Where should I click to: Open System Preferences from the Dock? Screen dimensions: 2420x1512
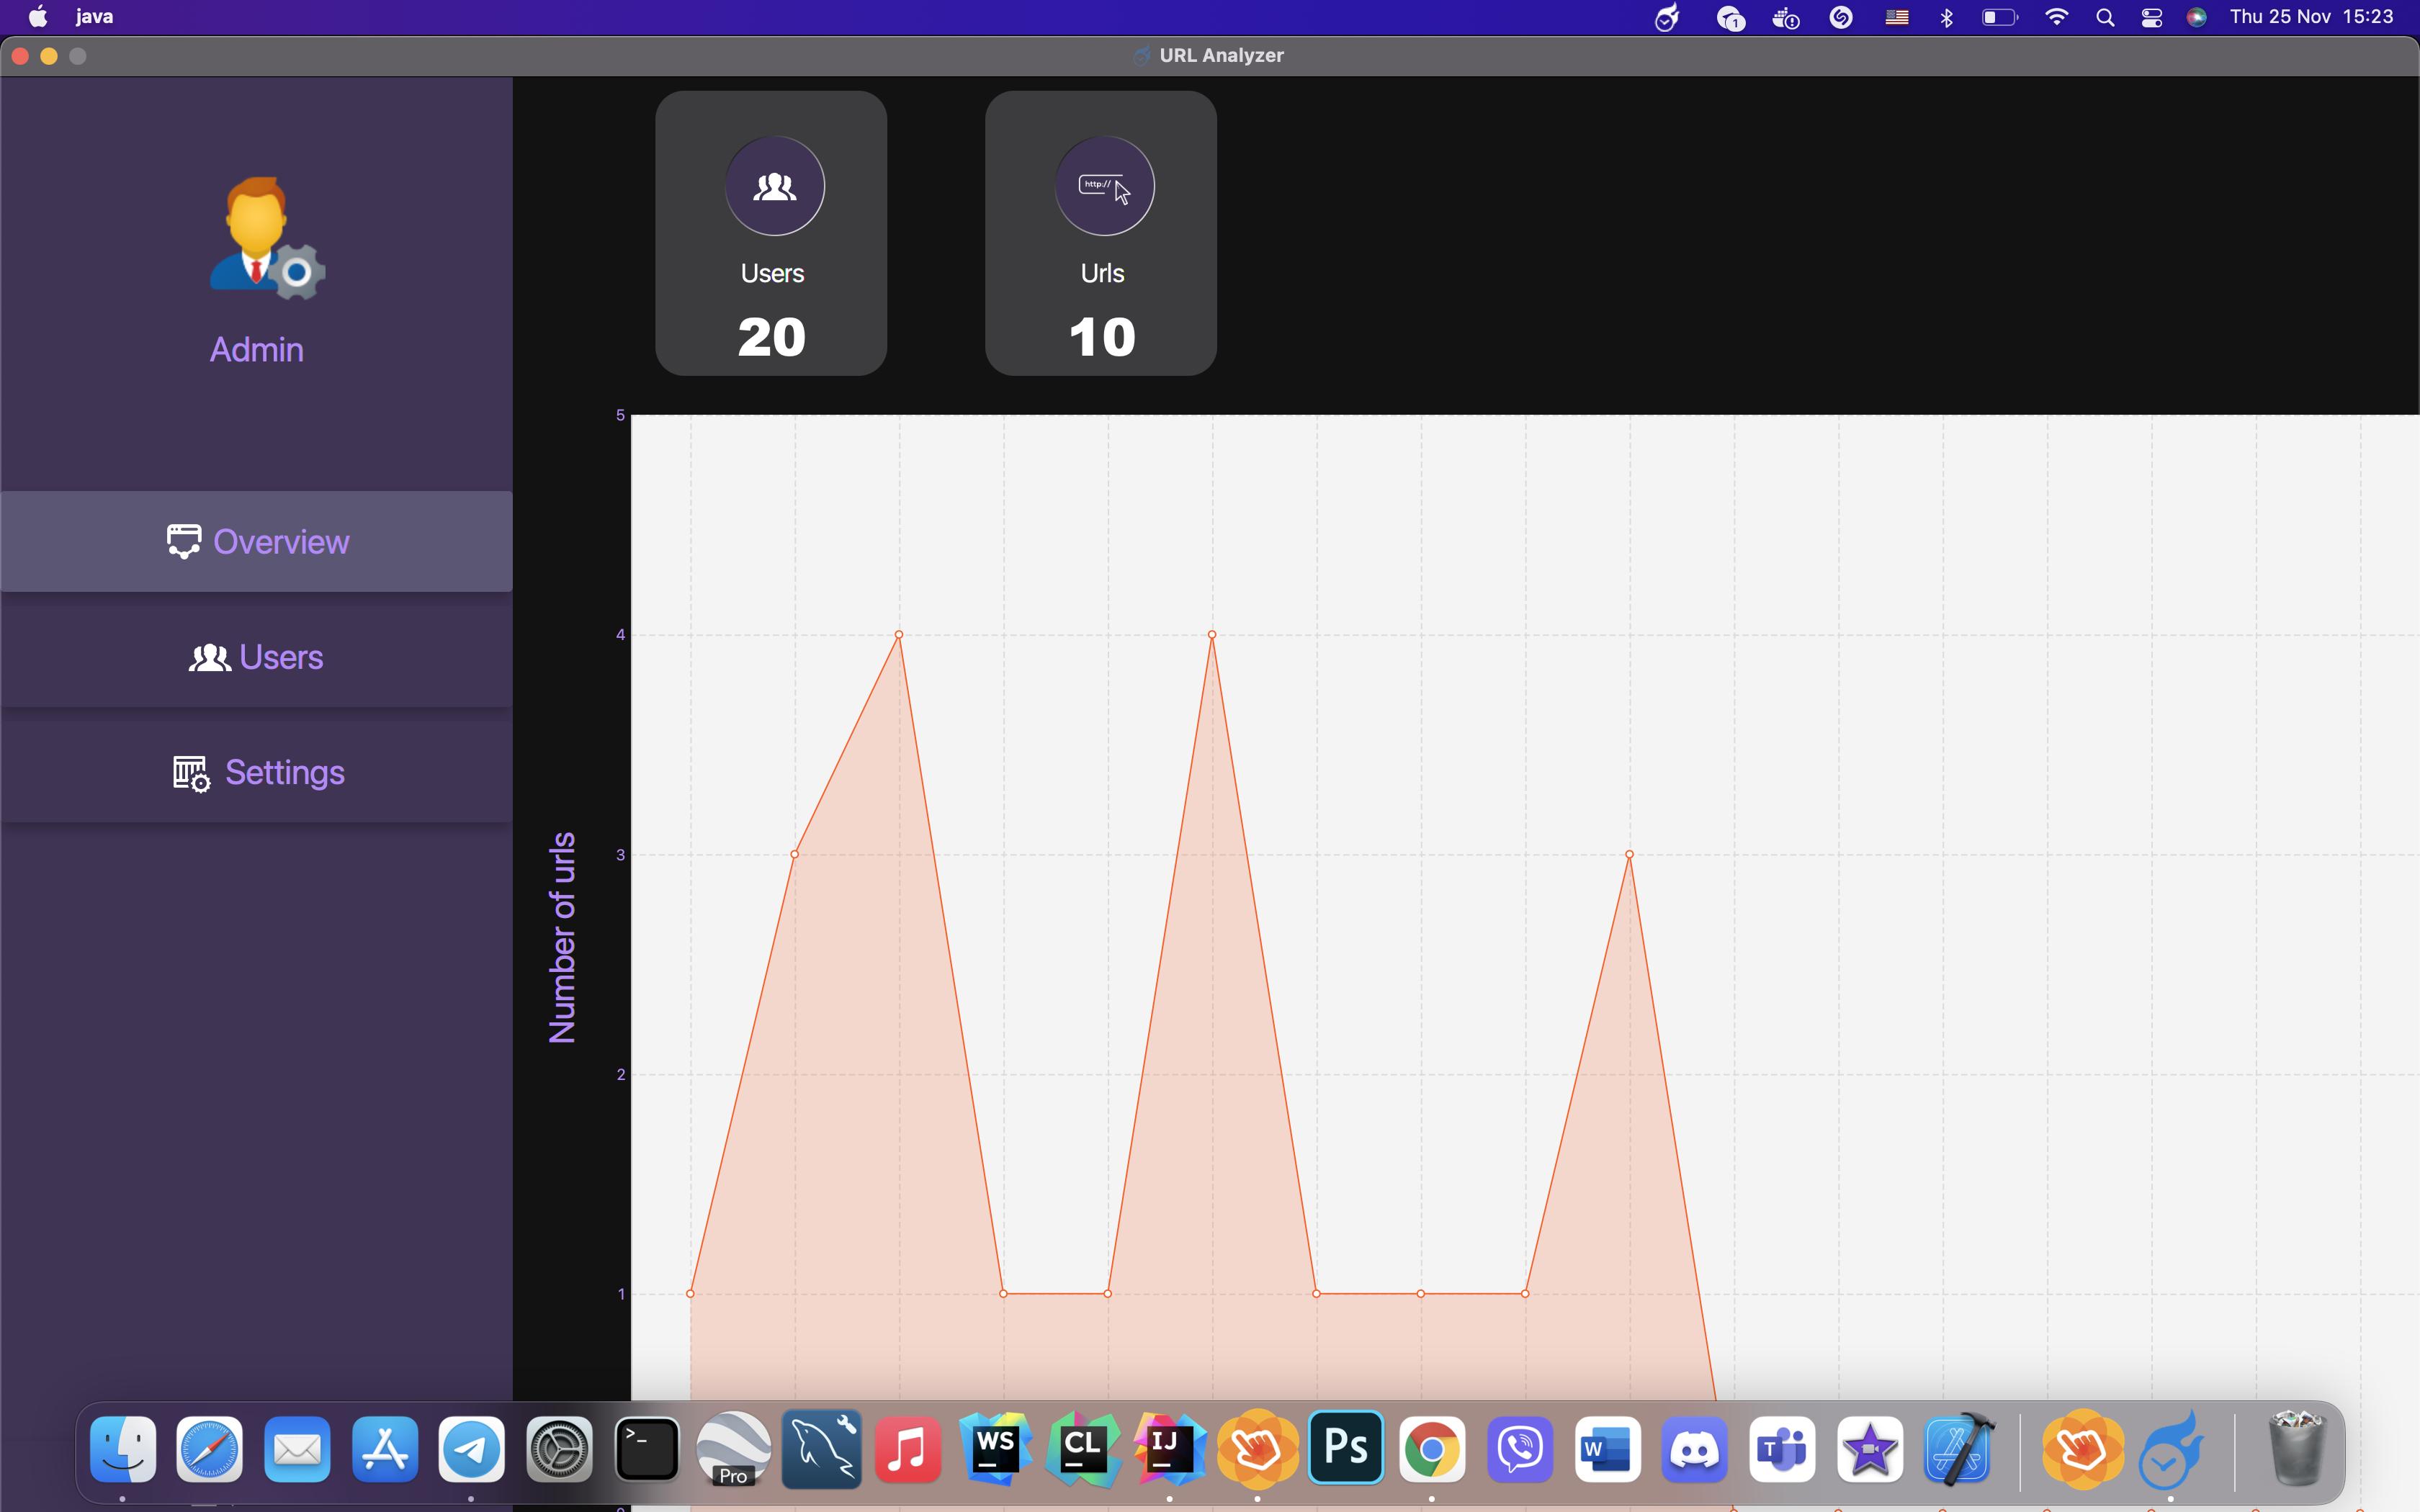click(560, 1449)
